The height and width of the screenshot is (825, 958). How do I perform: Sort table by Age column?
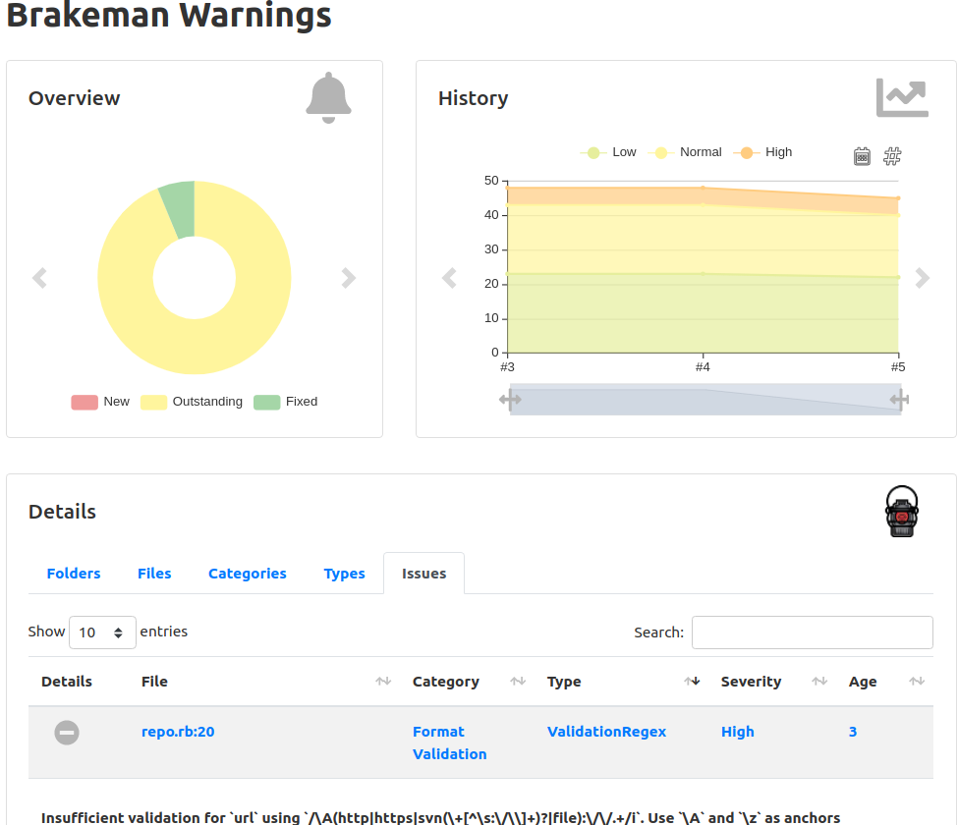click(886, 682)
